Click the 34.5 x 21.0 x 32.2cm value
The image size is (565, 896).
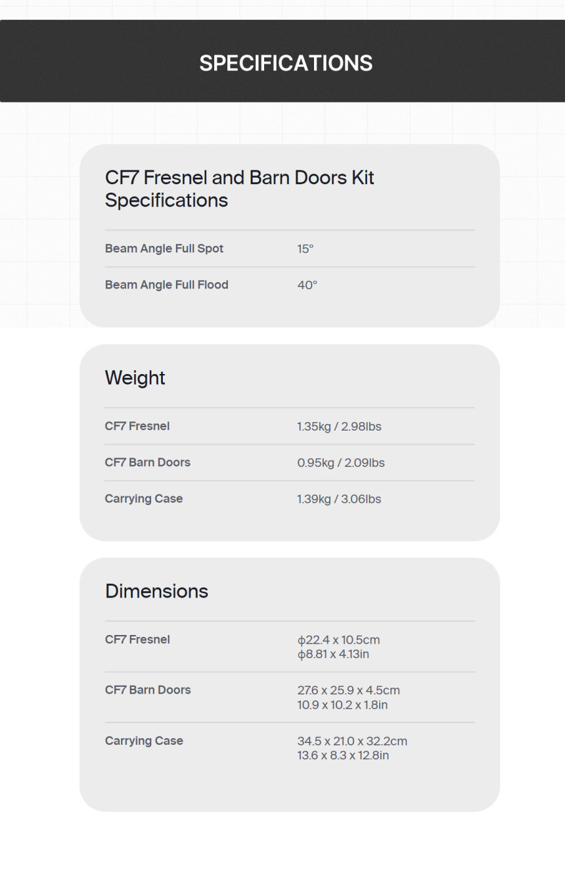[x=352, y=741]
